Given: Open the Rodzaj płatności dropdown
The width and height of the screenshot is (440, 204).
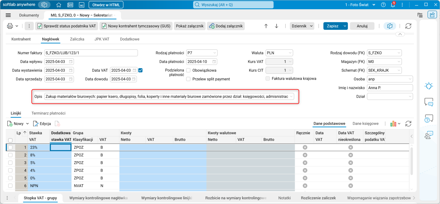Looking at the screenshot, I should [x=215, y=53].
